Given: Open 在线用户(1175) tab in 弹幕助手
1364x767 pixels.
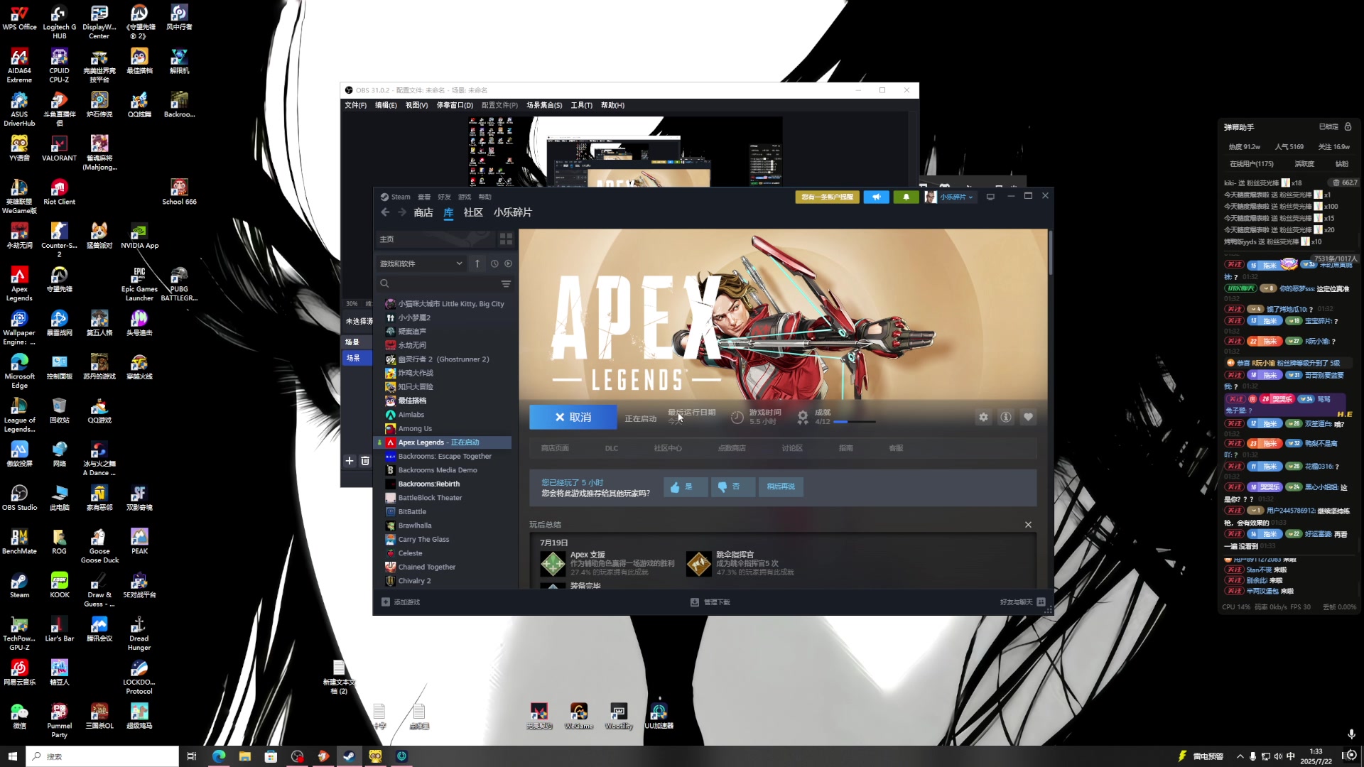Looking at the screenshot, I should pyautogui.click(x=1252, y=163).
